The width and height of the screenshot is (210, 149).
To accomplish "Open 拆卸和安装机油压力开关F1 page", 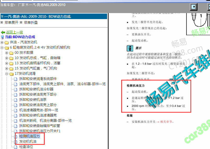I will pyautogui.click(x=40, y=131).
